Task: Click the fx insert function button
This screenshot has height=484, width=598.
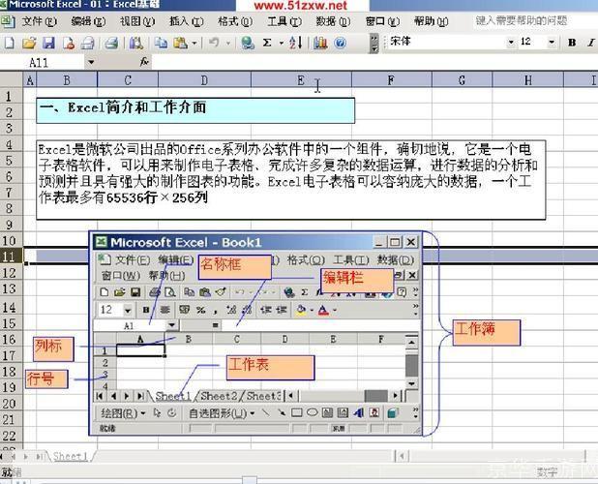Action: point(144,62)
